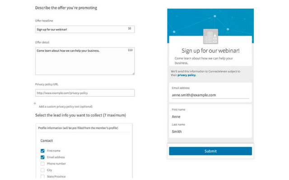Click into the Offer headline field
The image size is (289, 180).
tap(81, 29)
